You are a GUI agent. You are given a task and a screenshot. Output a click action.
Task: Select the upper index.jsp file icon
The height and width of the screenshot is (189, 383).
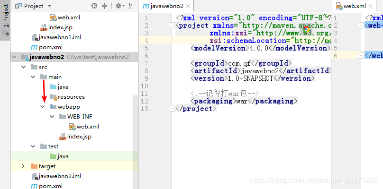pyautogui.click(x=44, y=27)
